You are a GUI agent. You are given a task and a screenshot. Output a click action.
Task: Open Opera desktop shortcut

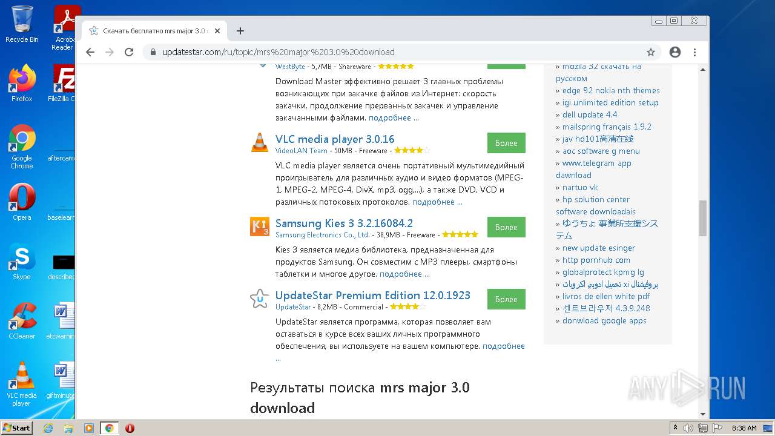pyautogui.click(x=22, y=202)
